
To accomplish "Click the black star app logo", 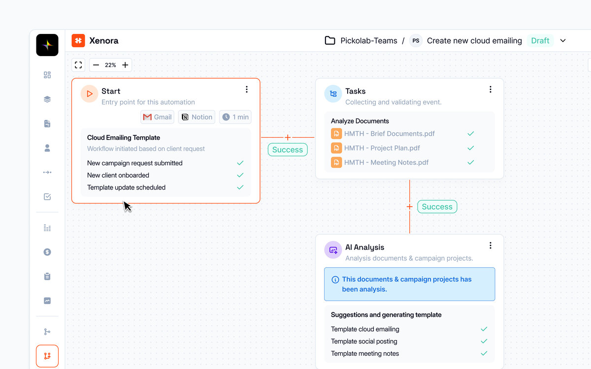I will click(x=47, y=45).
